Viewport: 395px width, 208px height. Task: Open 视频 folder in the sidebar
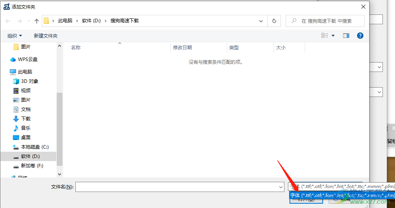[26, 91]
